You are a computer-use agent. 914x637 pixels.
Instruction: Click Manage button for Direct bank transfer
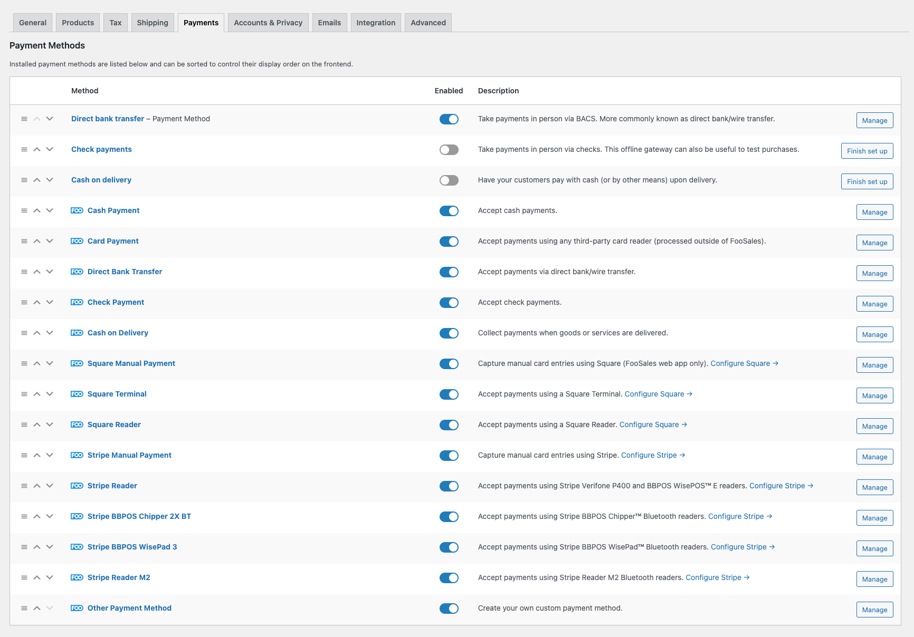pyautogui.click(x=874, y=120)
